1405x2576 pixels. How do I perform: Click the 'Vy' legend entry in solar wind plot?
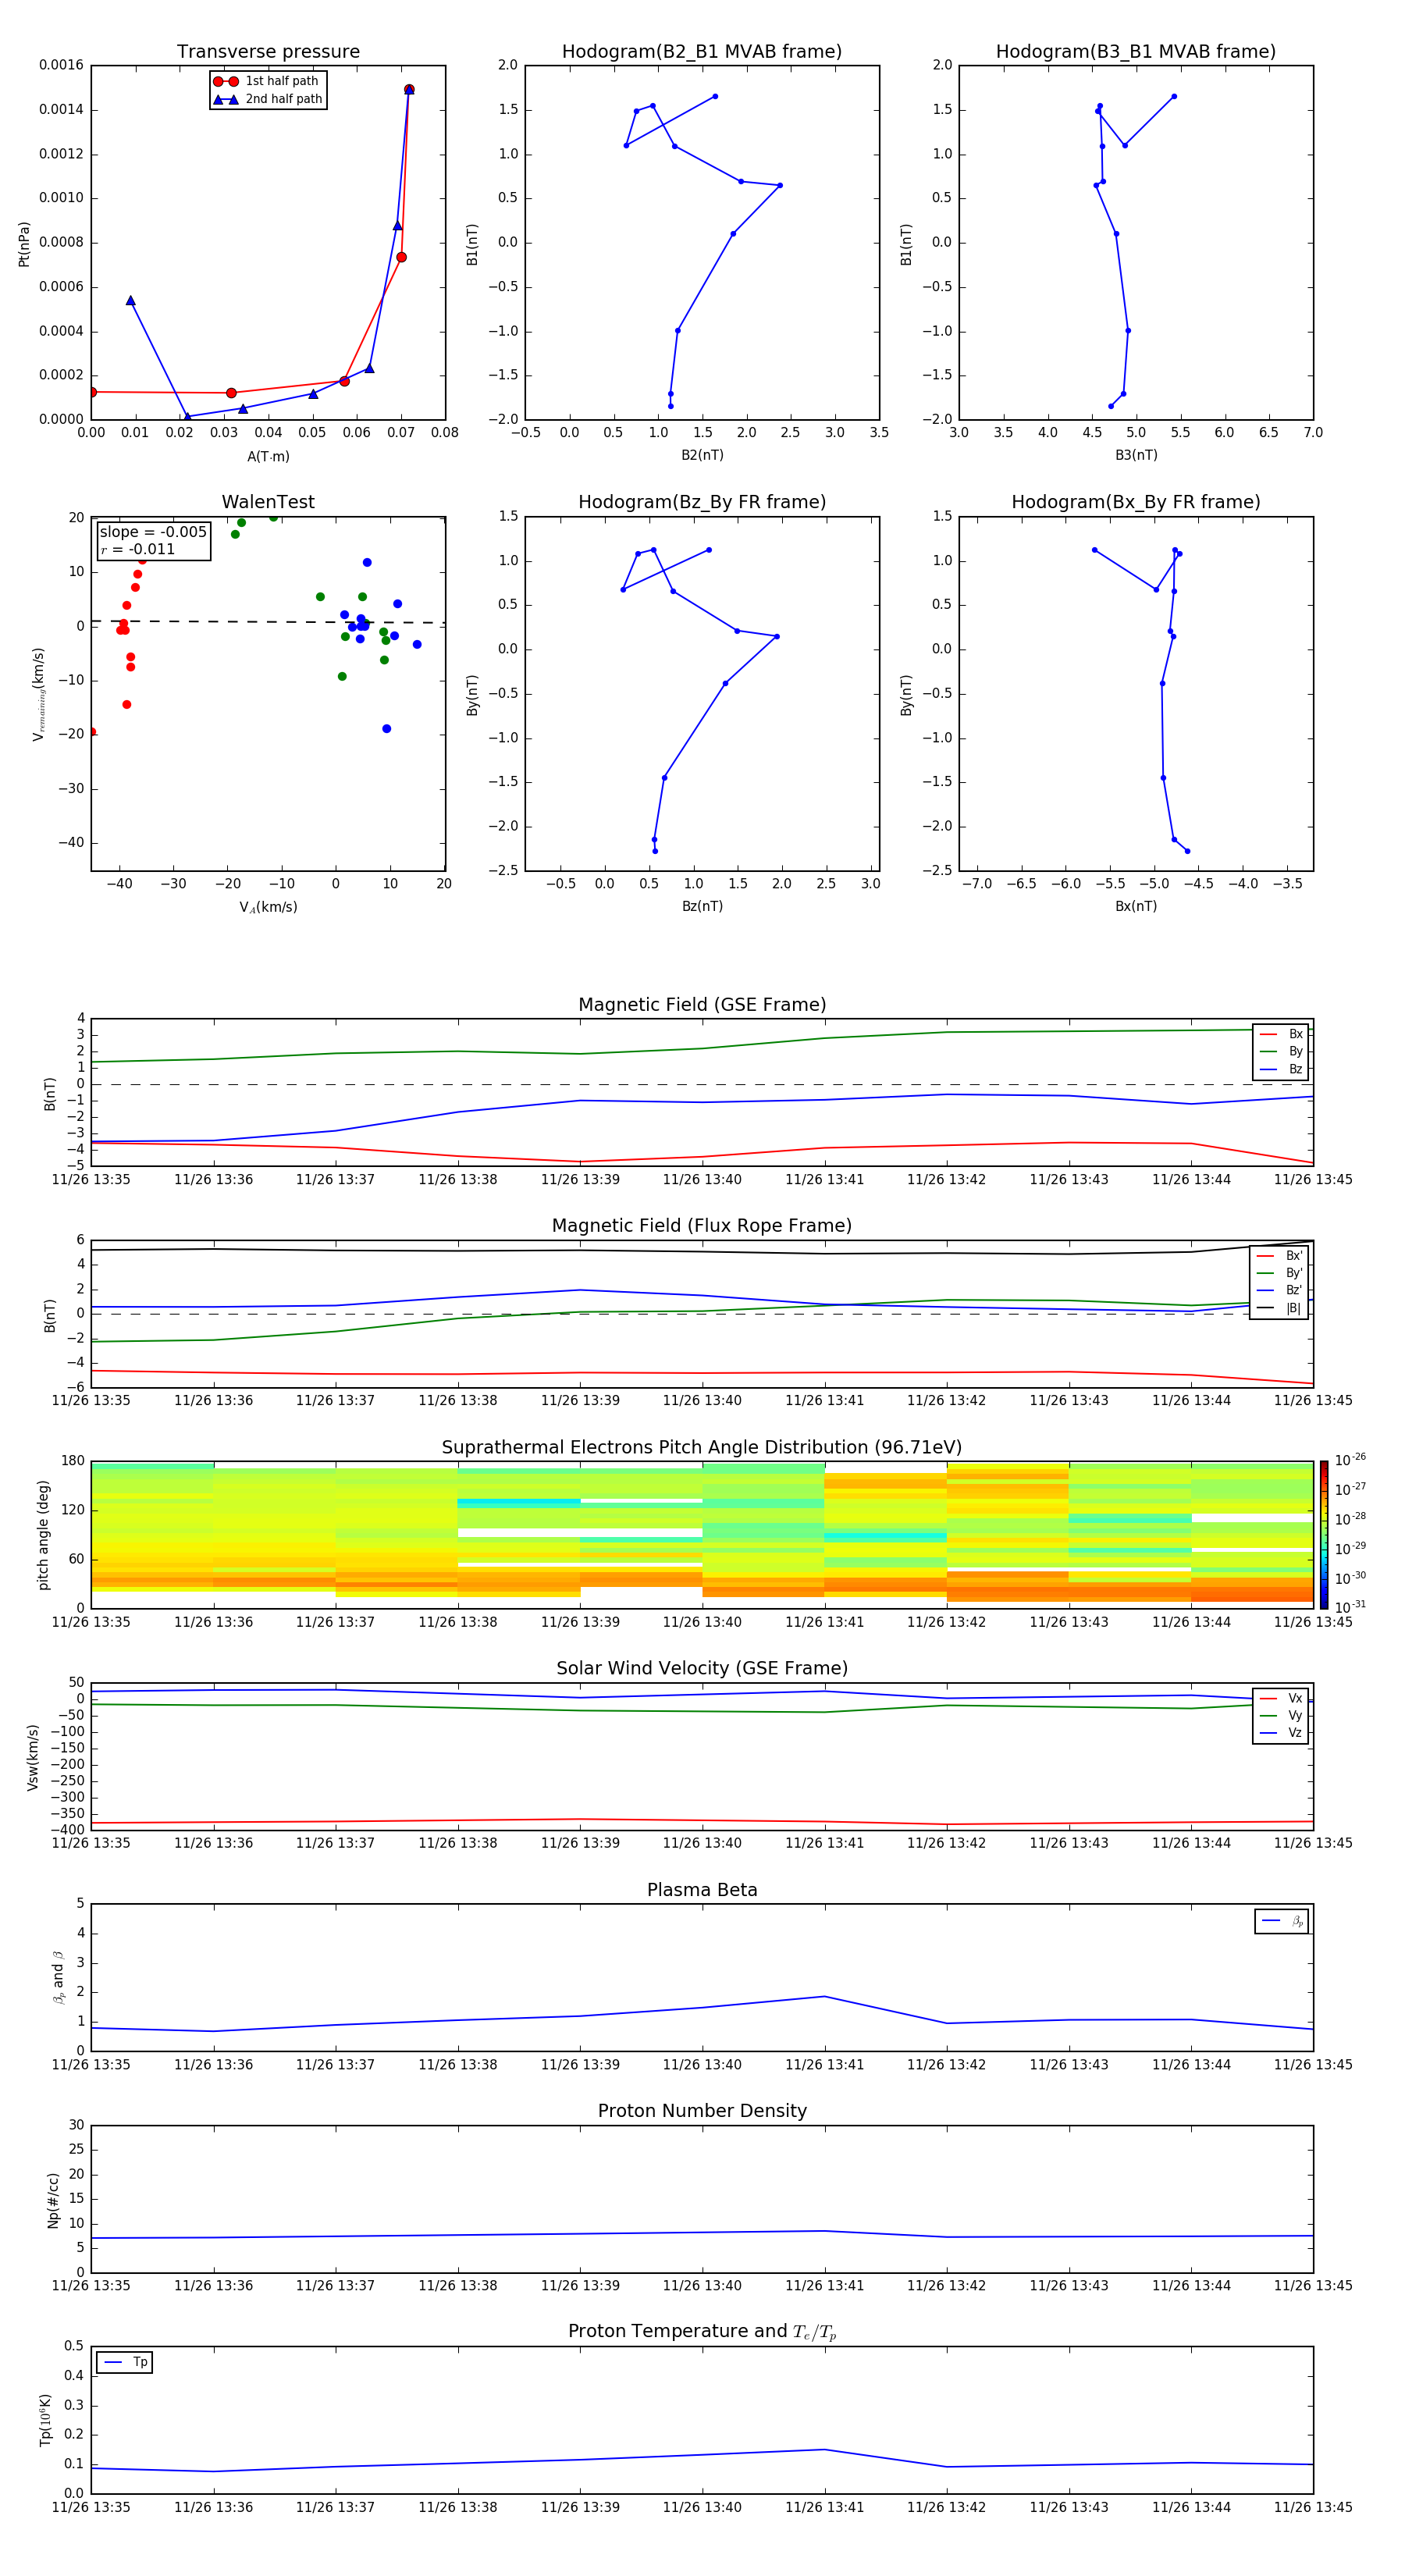click(x=1281, y=1715)
